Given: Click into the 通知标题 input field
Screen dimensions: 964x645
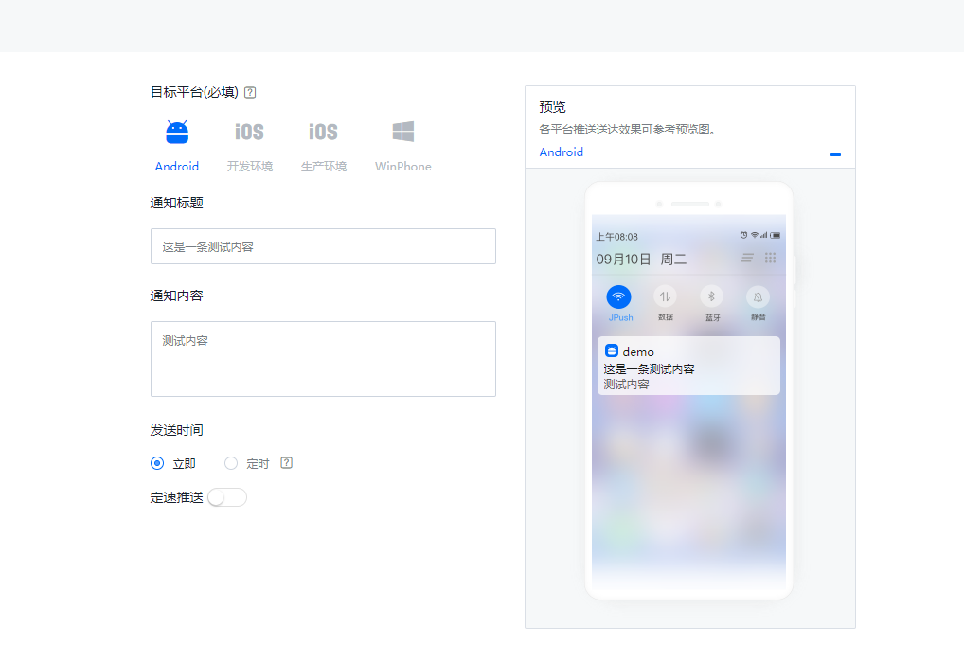Looking at the screenshot, I should 323,246.
